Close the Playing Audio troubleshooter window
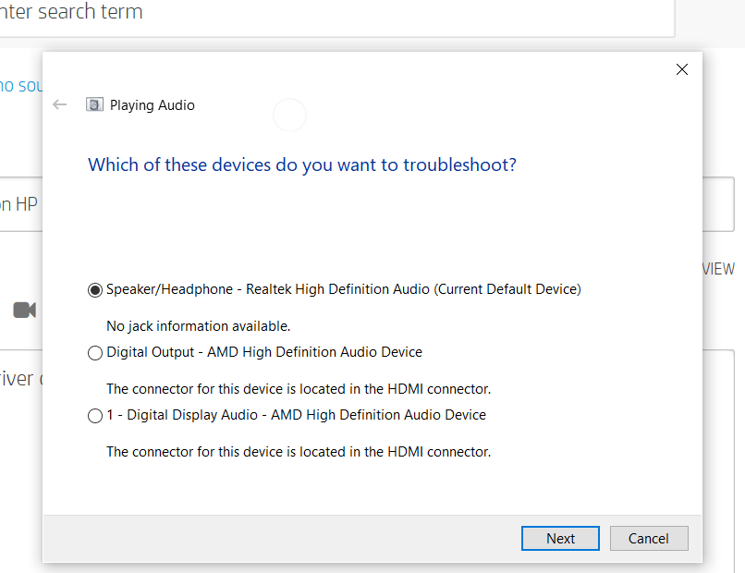745x573 pixels. point(682,69)
